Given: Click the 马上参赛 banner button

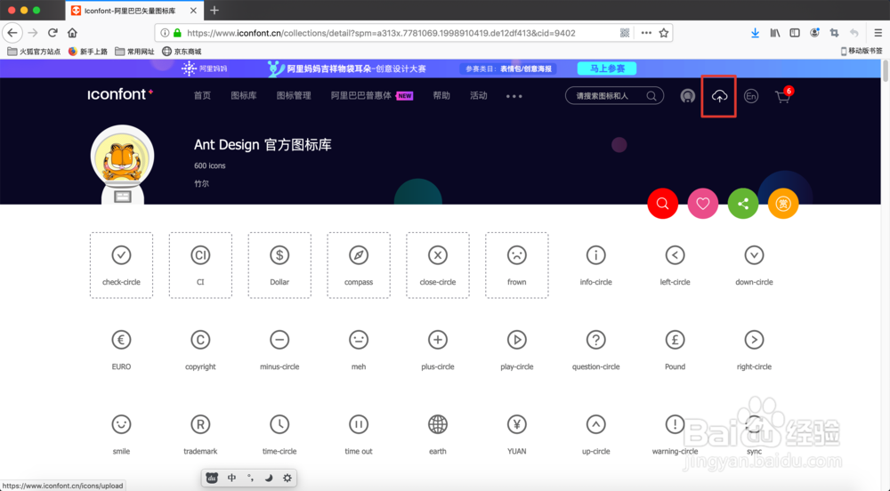Looking at the screenshot, I should pos(607,68).
